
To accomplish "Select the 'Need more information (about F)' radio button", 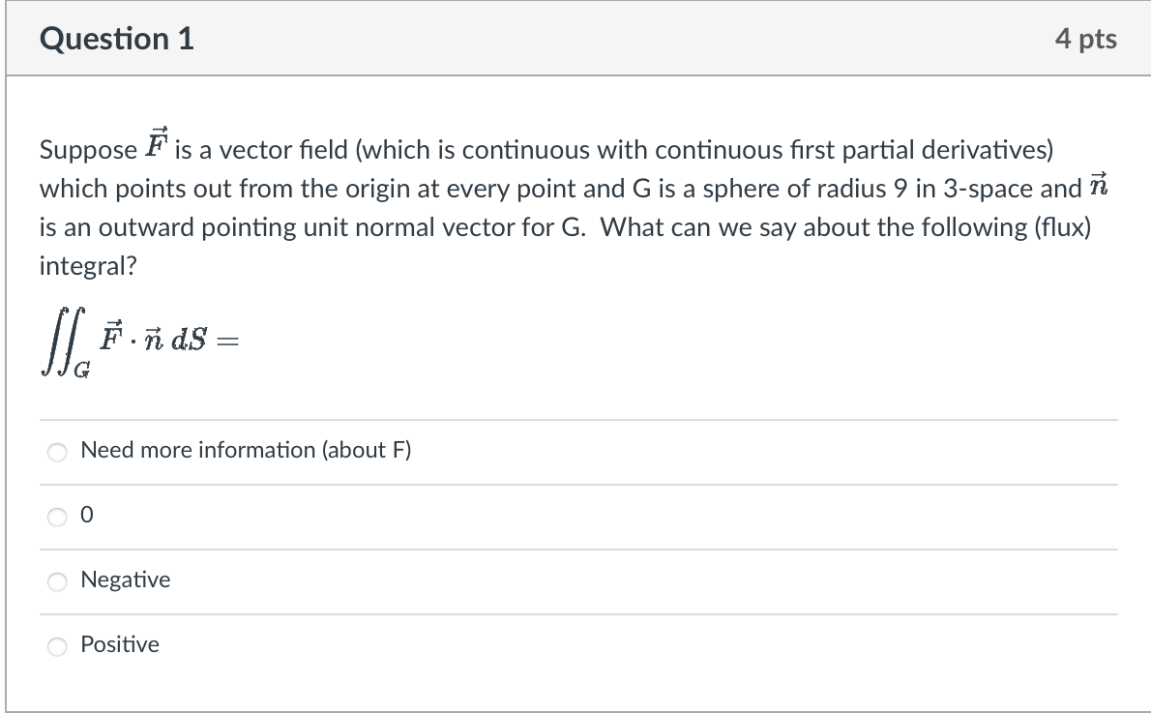I will [57, 451].
